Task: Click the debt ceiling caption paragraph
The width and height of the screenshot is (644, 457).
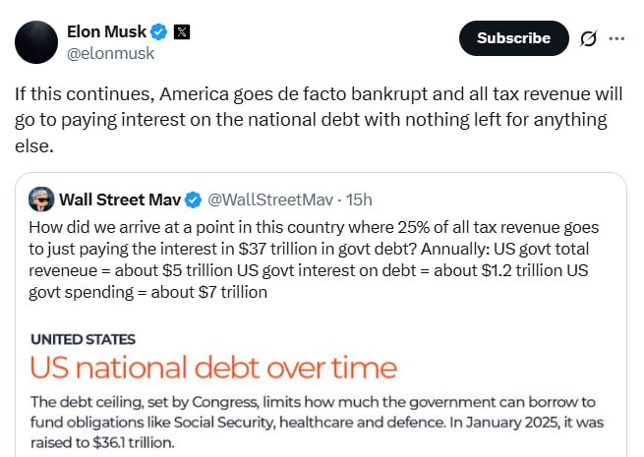Action: (x=315, y=412)
